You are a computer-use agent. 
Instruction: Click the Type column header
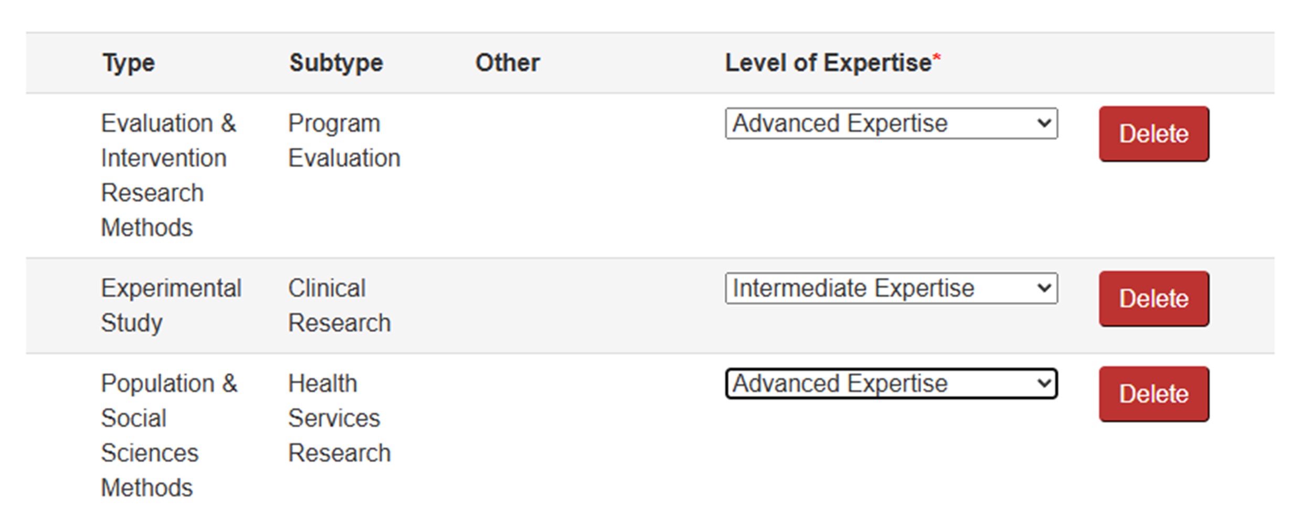click(129, 63)
